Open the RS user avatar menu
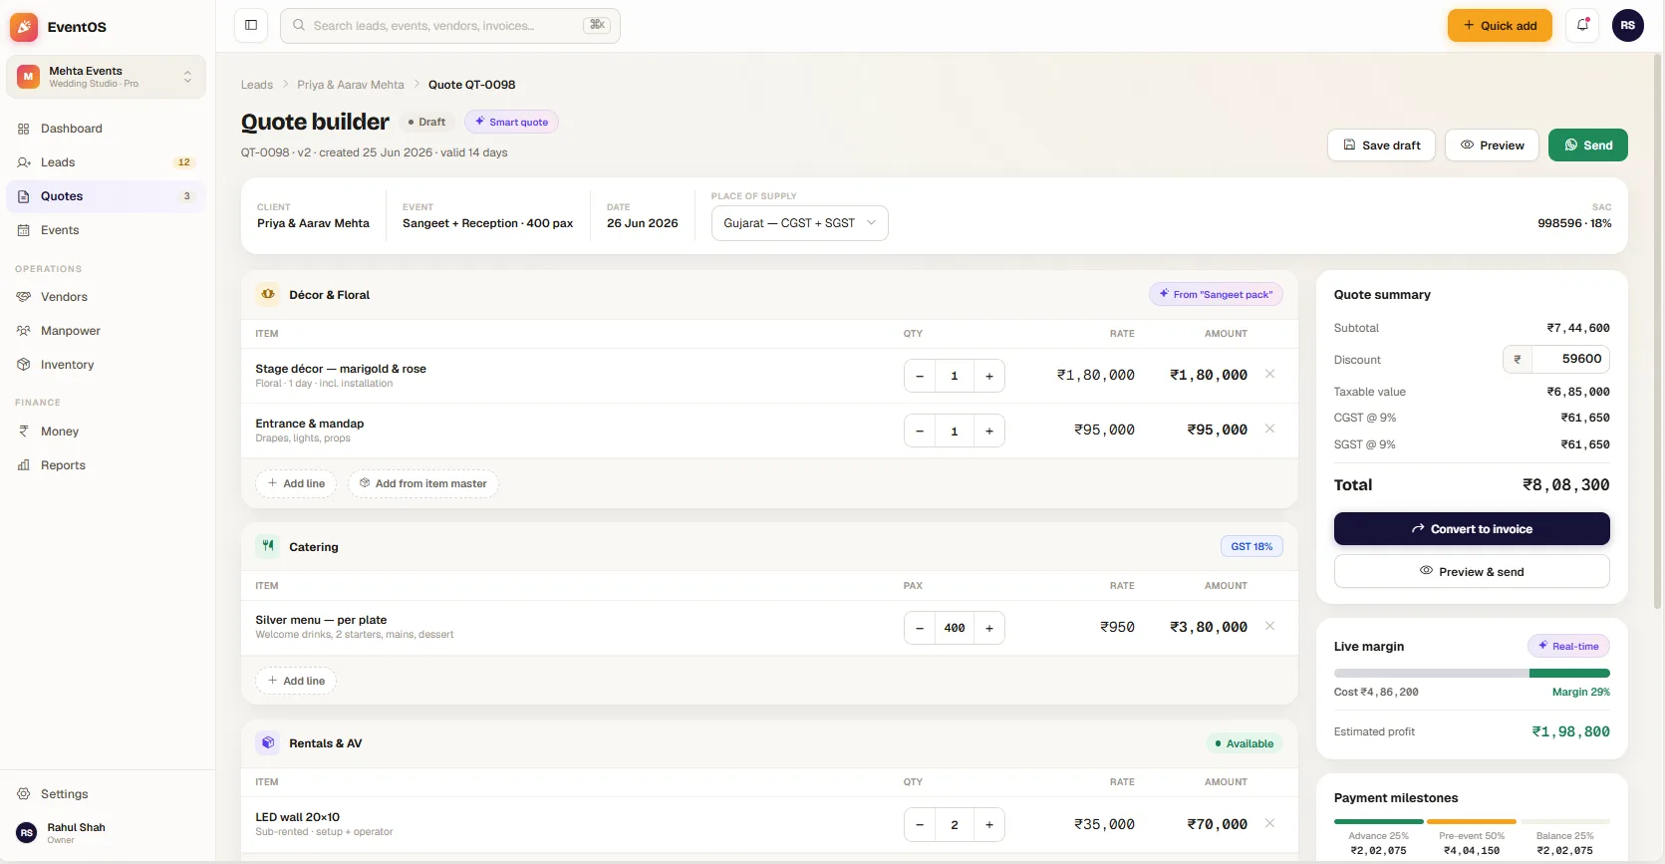The height and width of the screenshot is (864, 1665). tap(1628, 25)
